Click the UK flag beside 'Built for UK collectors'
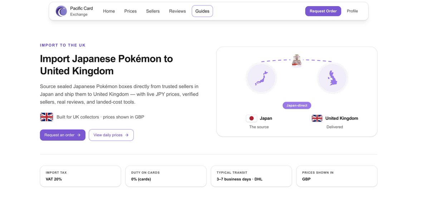The height and width of the screenshot is (207, 429). pos(47,117)
